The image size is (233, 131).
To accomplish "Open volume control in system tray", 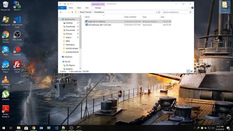I will pyautogui.click(x=213, y=128).
